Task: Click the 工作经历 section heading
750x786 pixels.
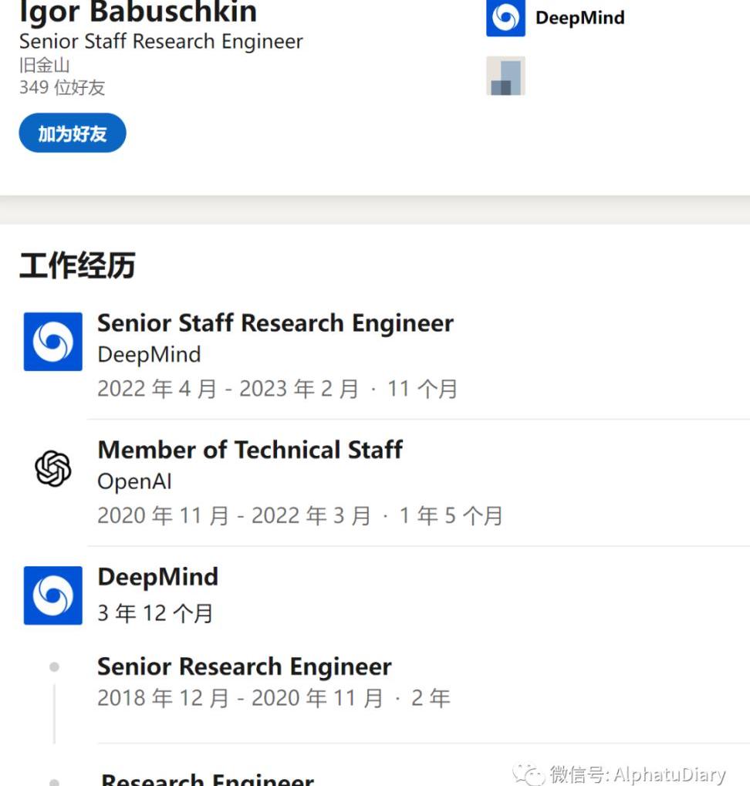Action: coord(77,265)
